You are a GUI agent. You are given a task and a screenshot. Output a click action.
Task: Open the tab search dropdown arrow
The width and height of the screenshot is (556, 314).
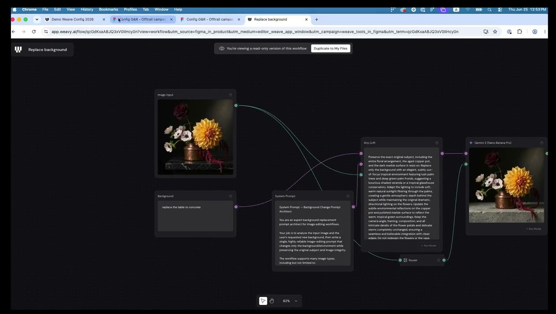click(37, 19)
